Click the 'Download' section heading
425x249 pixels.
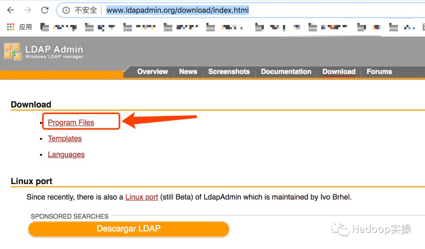[31, 105]
